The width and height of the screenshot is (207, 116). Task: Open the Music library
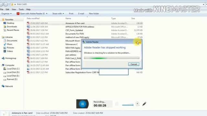pos(9,44)
